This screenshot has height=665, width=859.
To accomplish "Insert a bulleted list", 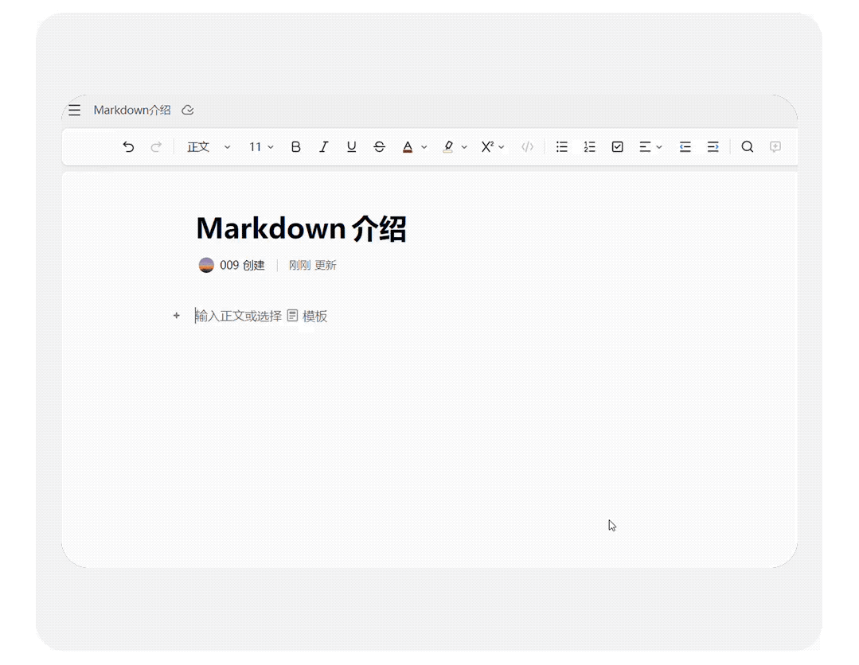I will click(562, 147).
